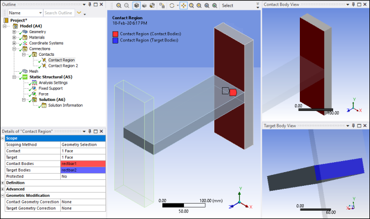Click the red rectbar1 Contact Bodies cell
370x219 pixels.
pyautogui.click(x=83, y=164)
